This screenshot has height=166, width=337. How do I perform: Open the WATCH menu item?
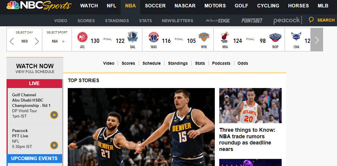[x=89, y=6]
